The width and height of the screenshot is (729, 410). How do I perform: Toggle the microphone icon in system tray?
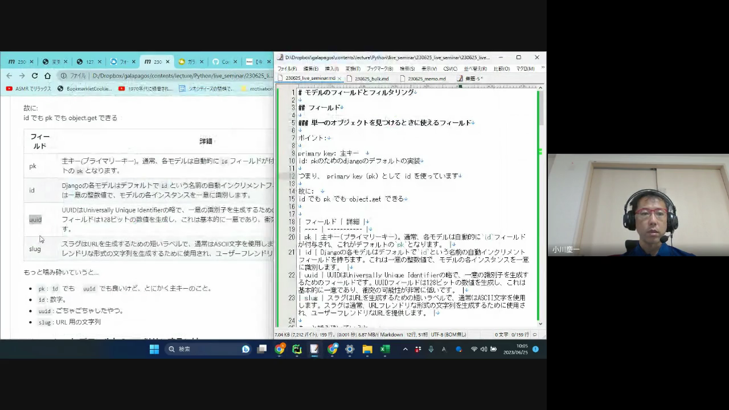pos(431,349)
